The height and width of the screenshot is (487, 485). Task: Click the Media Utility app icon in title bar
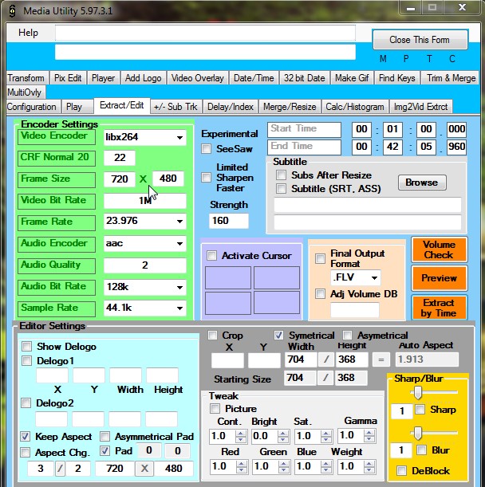(x=12, y=11)
